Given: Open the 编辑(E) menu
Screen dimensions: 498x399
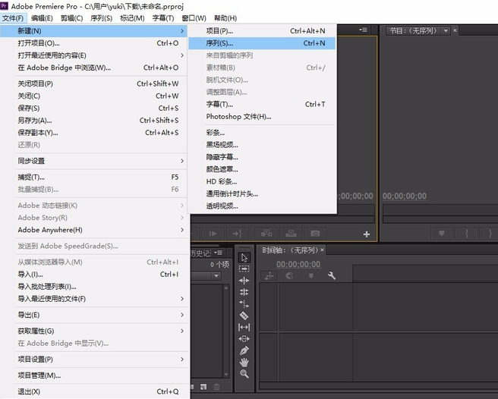Looking at the screenshot, I should click(x=42, y=18).
